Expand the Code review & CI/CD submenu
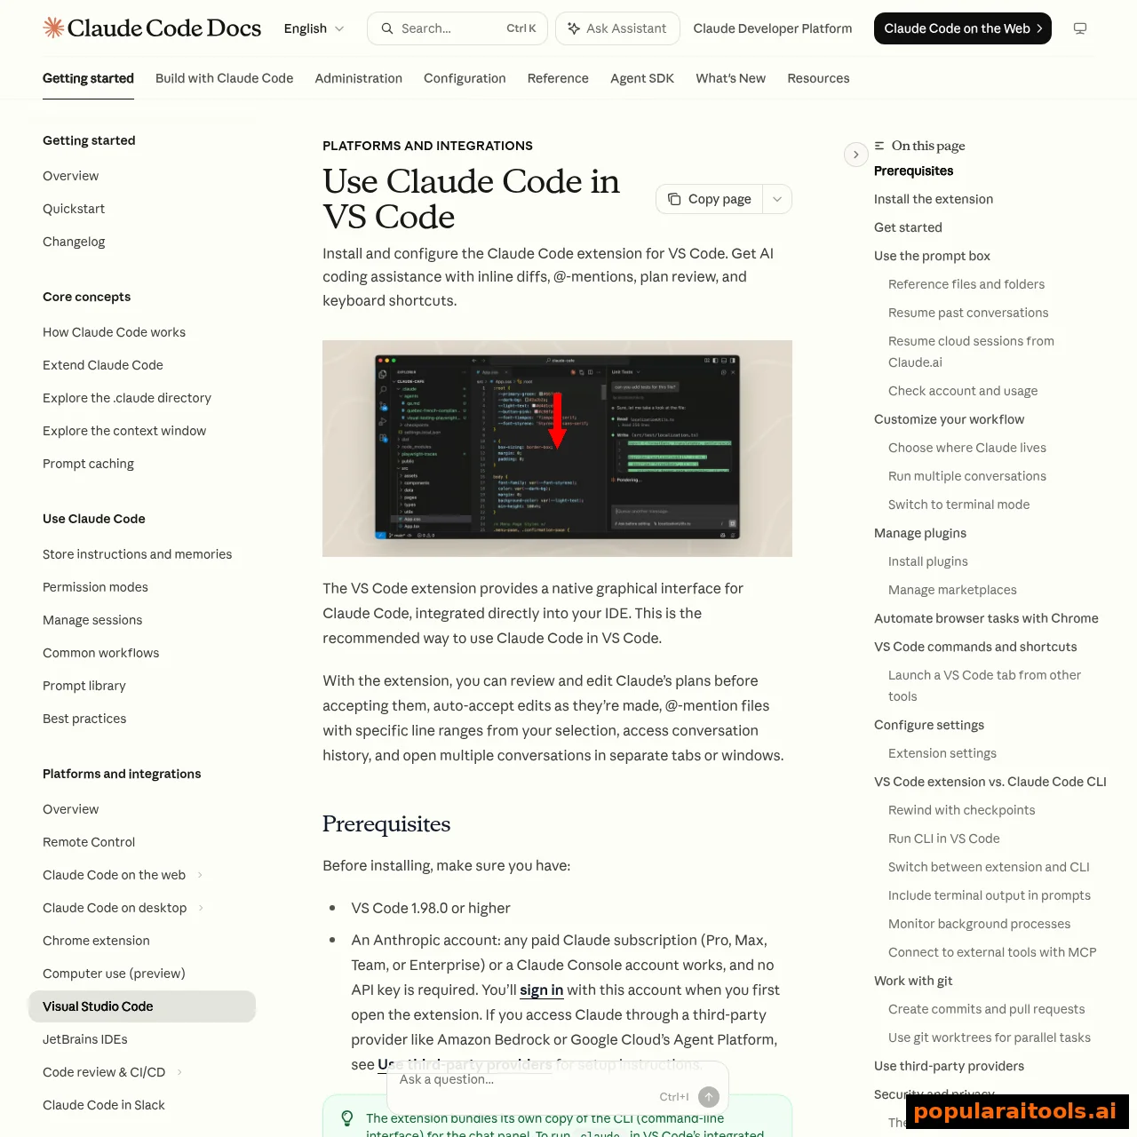Viewport: 1137px width, 1137px height. [179, 1072]
